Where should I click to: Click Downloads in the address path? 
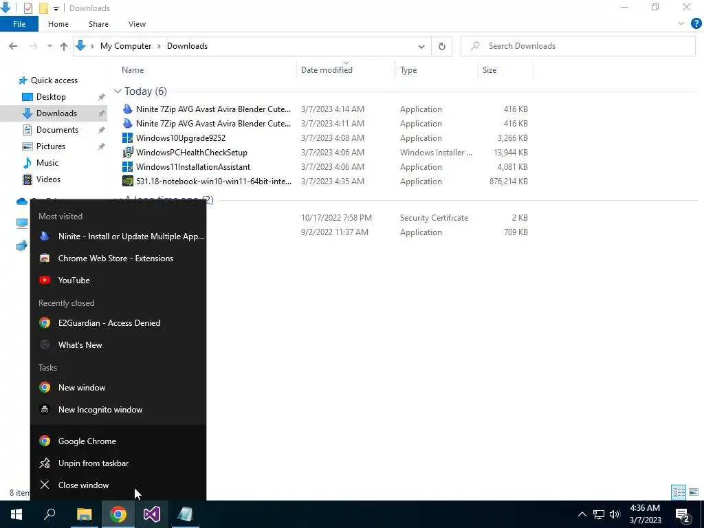pyautogui.click(x=187, y=46)
